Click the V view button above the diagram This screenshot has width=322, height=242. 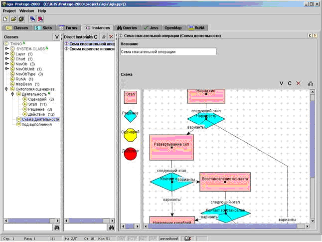tap(281, 83)
